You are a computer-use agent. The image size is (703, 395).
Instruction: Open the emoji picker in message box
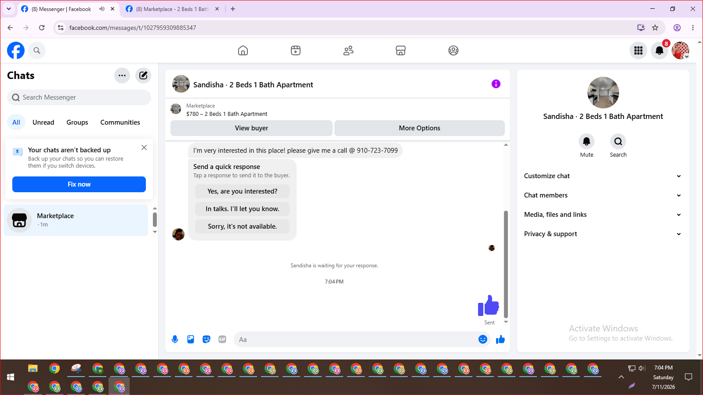pyautogui.click(x=483, y=339)
